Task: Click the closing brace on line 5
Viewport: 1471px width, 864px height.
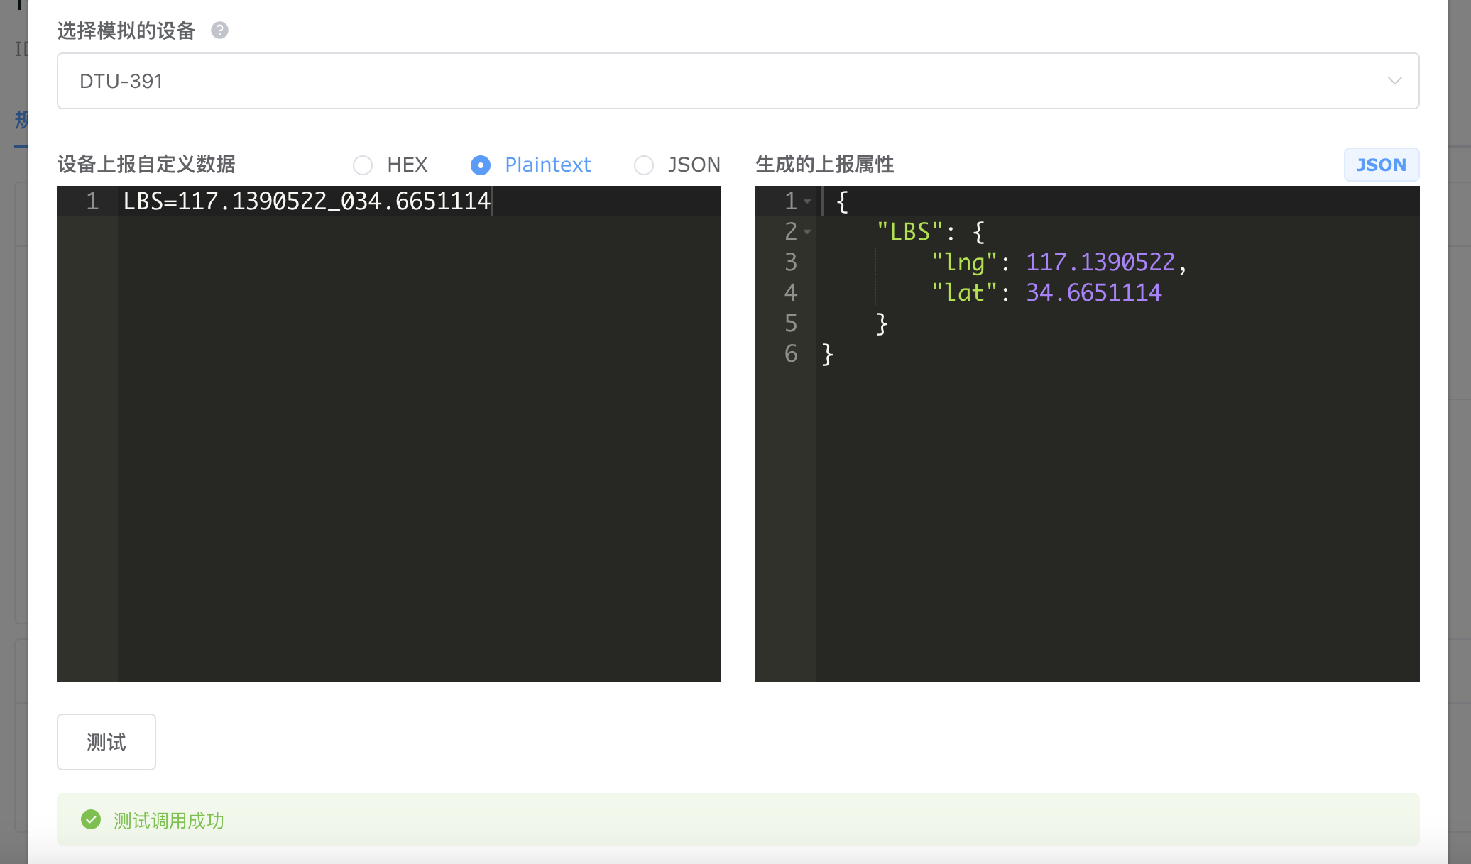Action: (882, 323)
